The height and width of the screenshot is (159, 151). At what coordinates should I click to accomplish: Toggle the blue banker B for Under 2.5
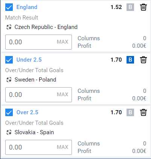point(130,60)
